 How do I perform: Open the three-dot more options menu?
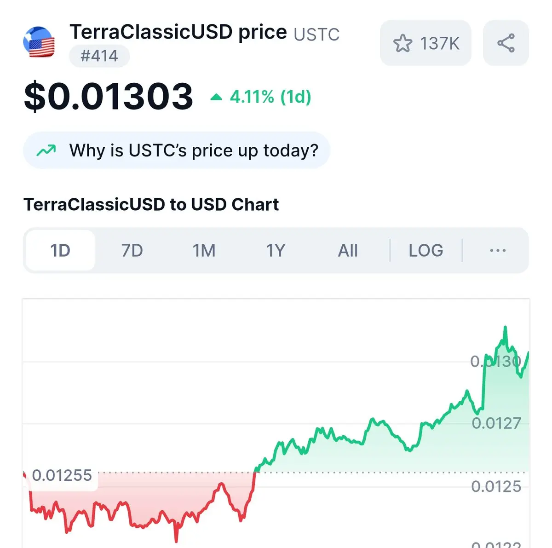498,251
